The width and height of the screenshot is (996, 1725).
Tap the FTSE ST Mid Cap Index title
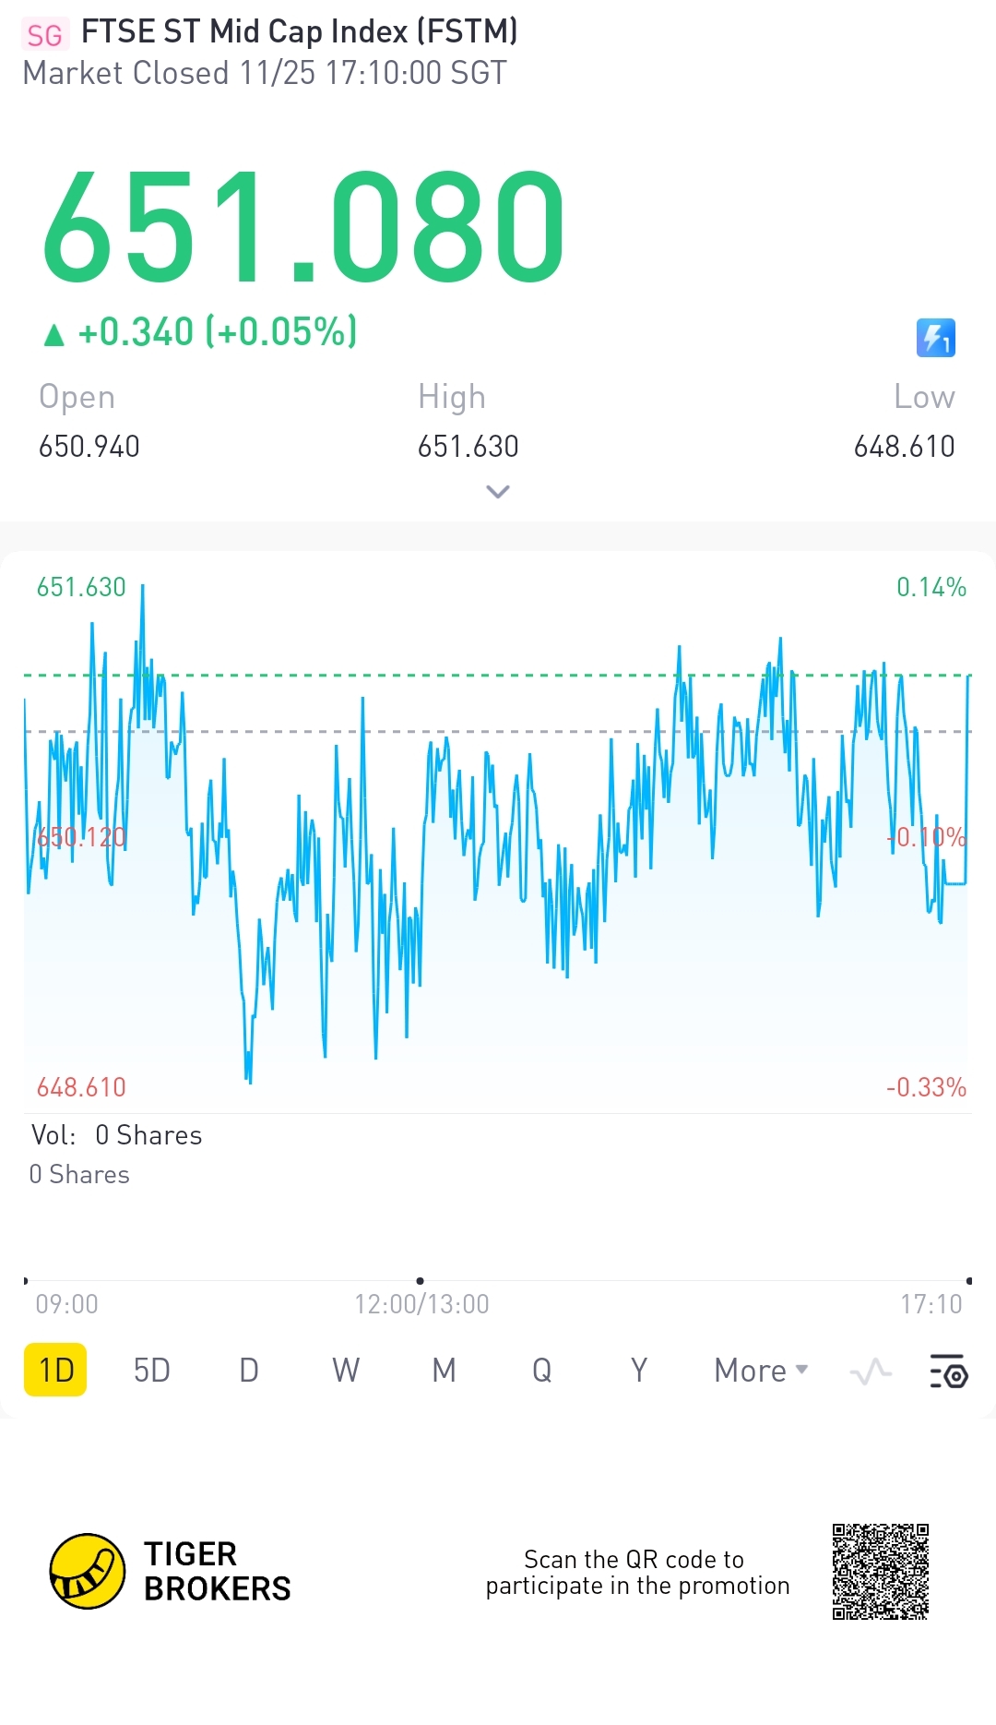pyautogui.click(x=299, y=31)
